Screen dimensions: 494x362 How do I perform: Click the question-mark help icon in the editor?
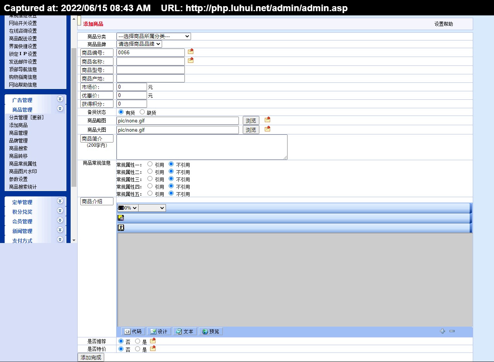pyautogui.click(x=121, y=228)
